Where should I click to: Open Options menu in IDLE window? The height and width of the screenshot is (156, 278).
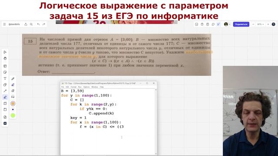(86, 87)
